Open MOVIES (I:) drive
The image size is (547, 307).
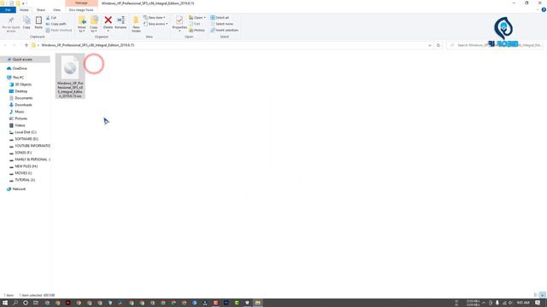[x=23, y=173]
